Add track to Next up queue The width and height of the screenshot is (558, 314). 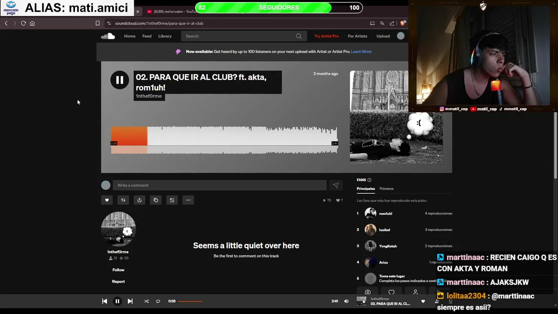pos(172,200)
